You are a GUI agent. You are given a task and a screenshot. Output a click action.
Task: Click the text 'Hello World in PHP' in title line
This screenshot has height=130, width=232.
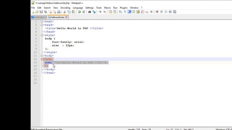pyautogui.click(x=72, y=28)
